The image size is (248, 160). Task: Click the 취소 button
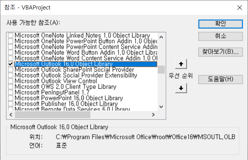(220, 36)
